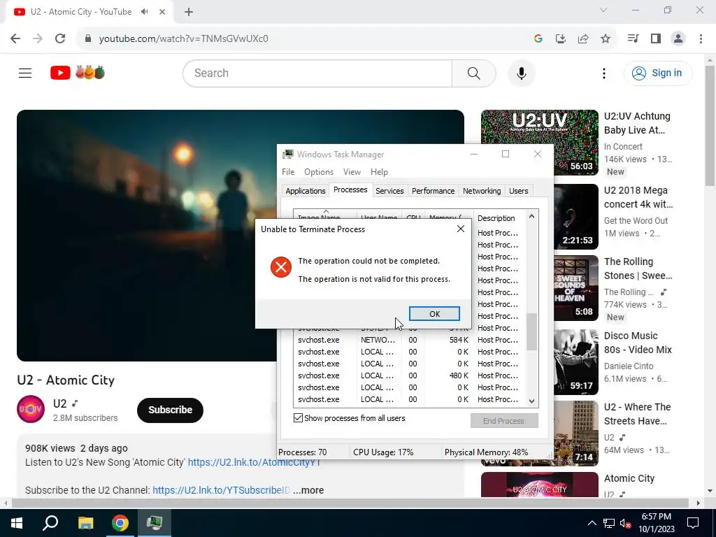Open Task Manager Options menu

319,172
